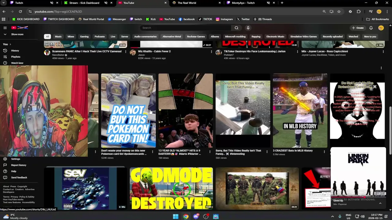The height and width of the screenshot is (220, 392).
Task: Unmute the Twitch browser tab
Action: tap(52, 3)
